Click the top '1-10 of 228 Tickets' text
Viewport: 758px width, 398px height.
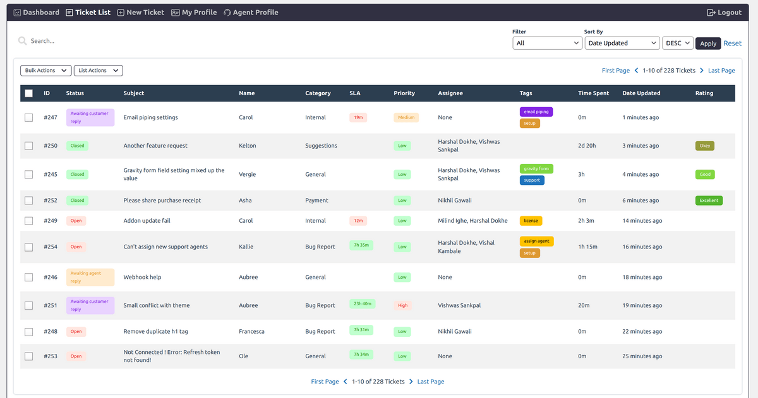669,71
